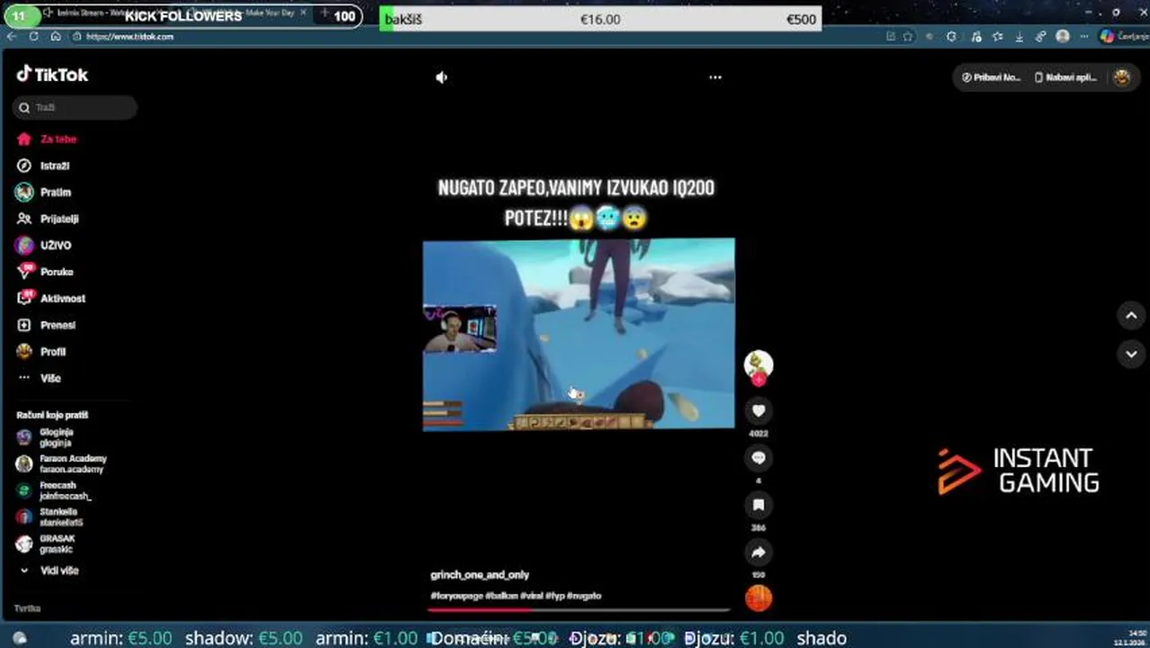Open the Prijatelji friends page
The height and width of the screenshot is (648, 1150).
[48, 219]
